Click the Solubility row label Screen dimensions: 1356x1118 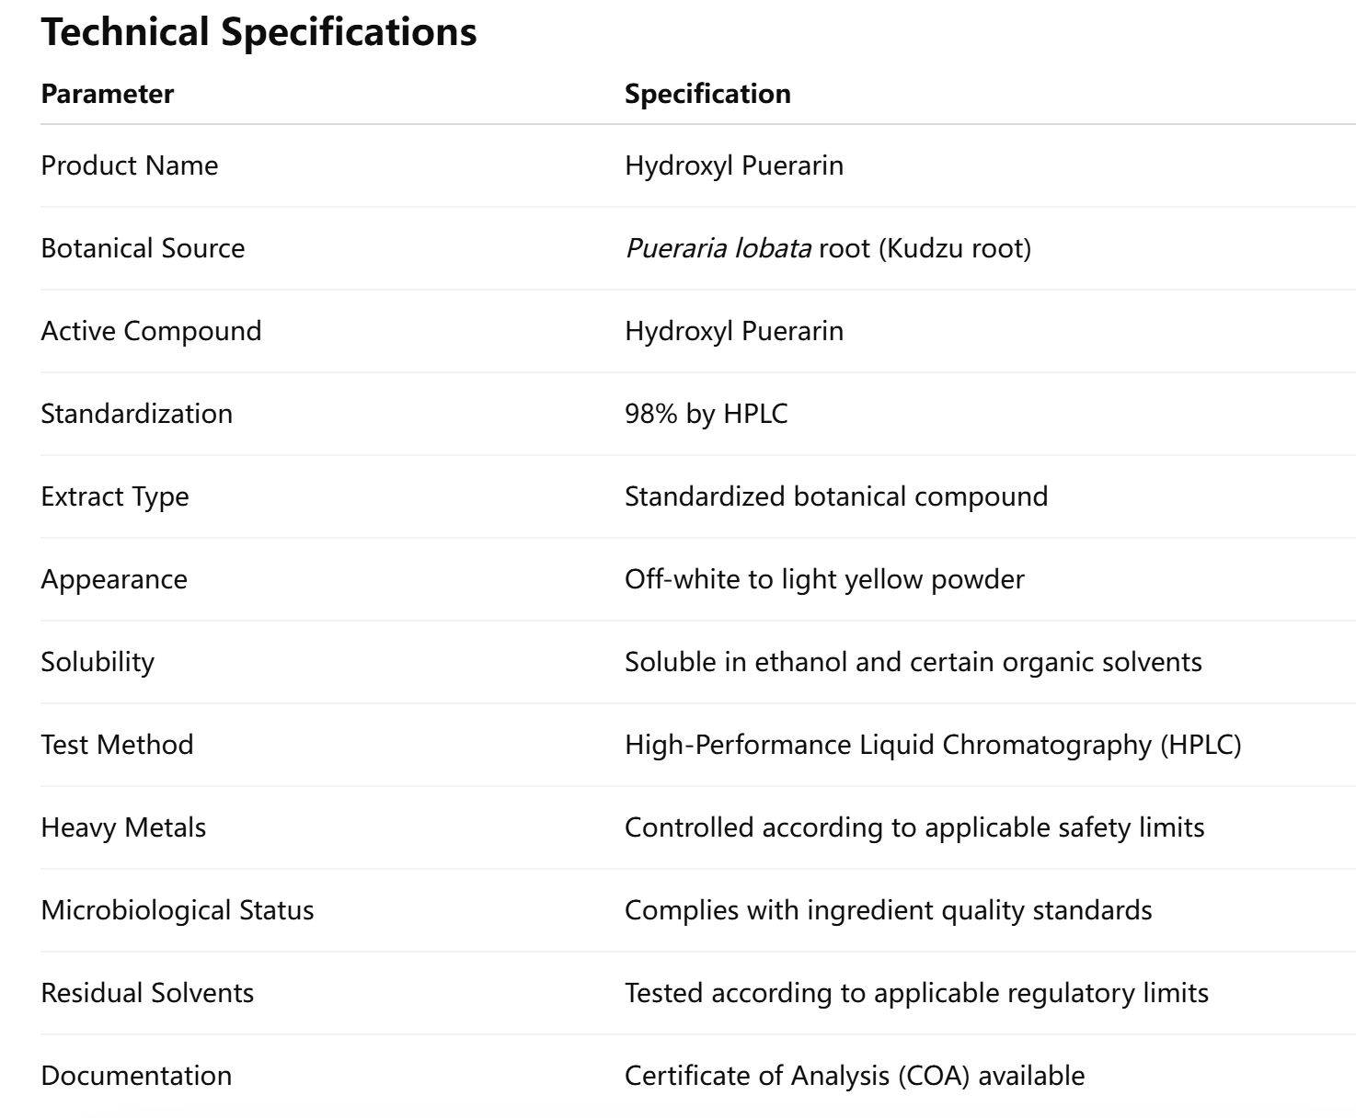click(x=98, y=662)
